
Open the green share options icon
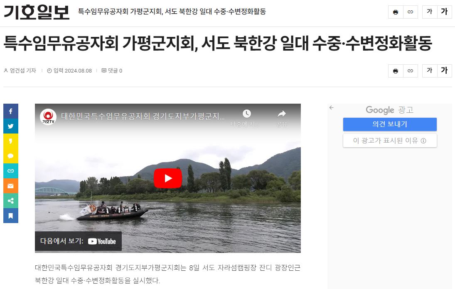pyautogui.click(x=11, y=201)
